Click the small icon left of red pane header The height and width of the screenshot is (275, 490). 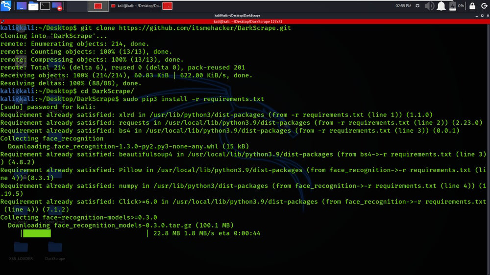click(2, 22)
